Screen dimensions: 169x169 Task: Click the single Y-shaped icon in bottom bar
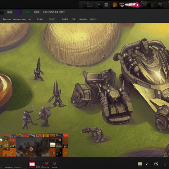coord(147,164)
